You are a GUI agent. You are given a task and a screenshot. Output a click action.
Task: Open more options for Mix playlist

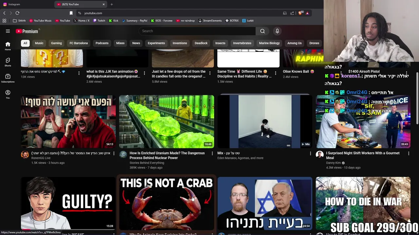coord(310,153)
